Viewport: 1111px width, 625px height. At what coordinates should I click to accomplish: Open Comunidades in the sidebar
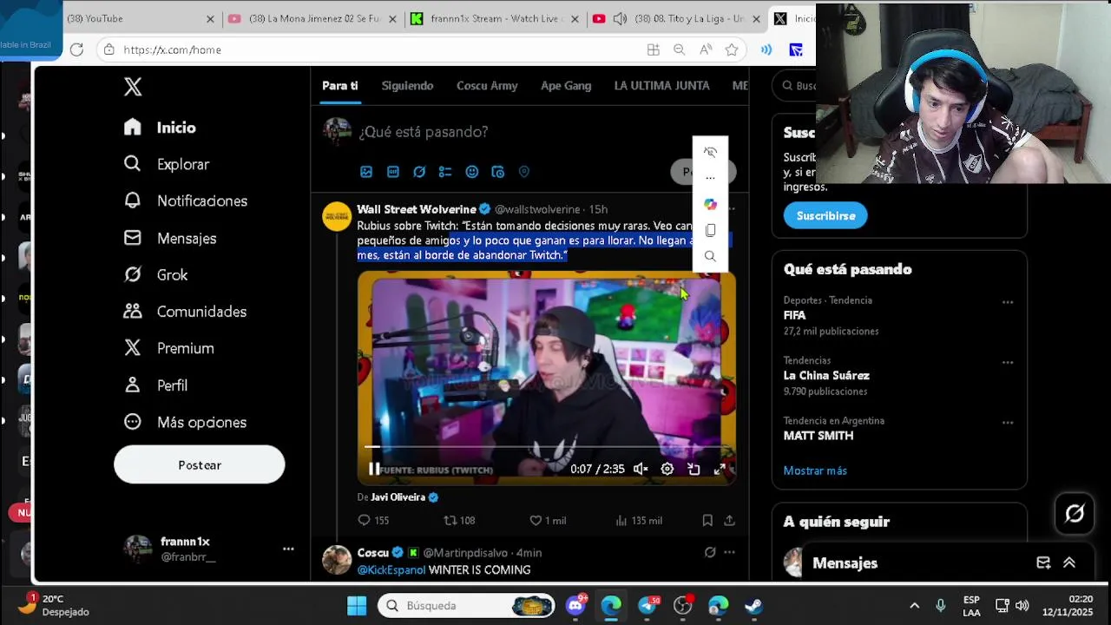tap(184, 311)
